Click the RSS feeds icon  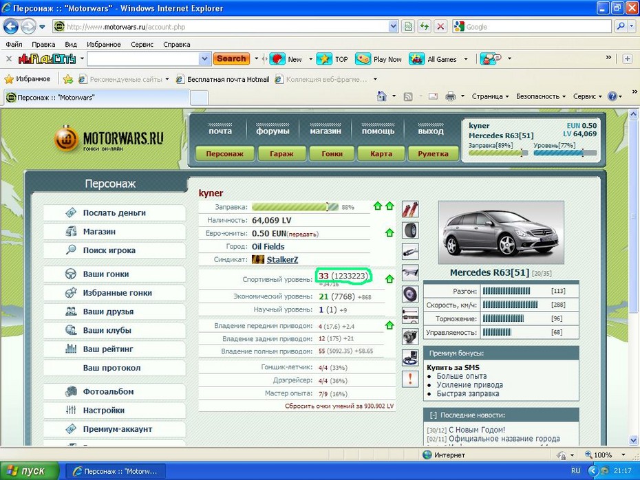coord(408,97)
